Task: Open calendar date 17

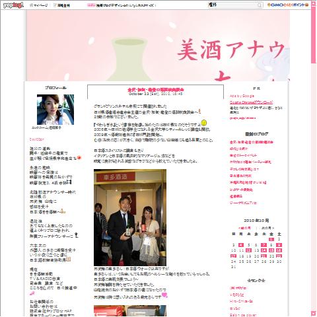Action: point(233,256)
